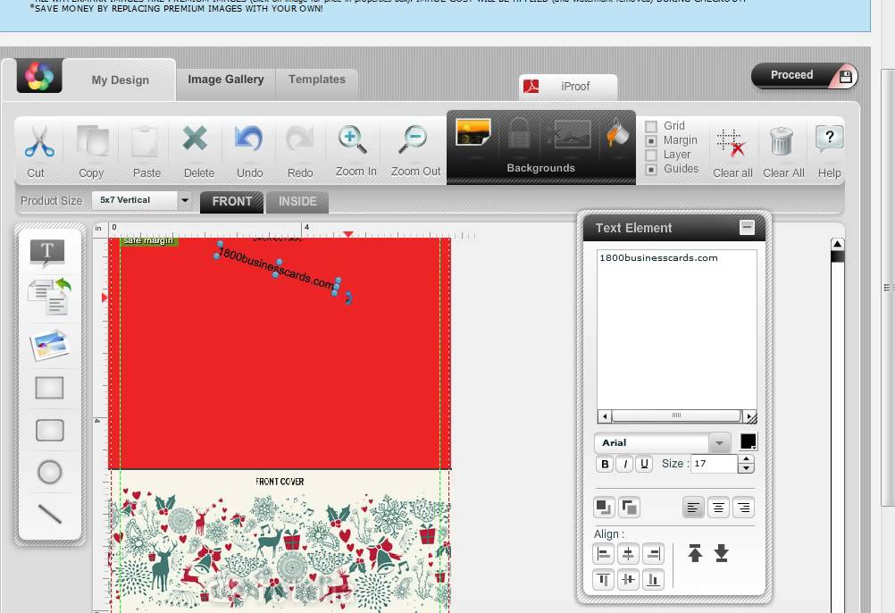Screen dimensions: 895x613
Task: Align the element to vertical middle
Action: pyautogui.click(x=628, y=580)
